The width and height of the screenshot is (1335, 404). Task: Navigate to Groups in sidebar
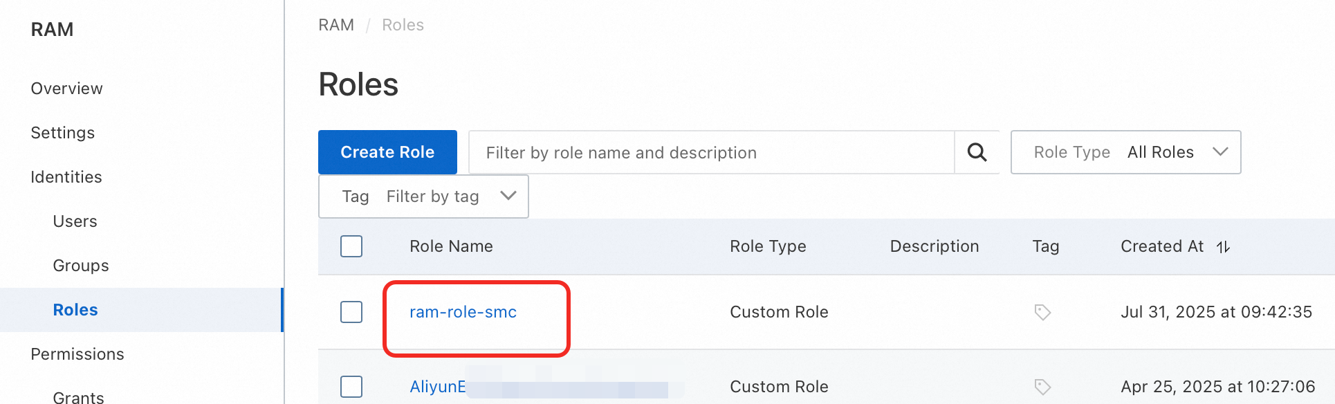(80, 266)
